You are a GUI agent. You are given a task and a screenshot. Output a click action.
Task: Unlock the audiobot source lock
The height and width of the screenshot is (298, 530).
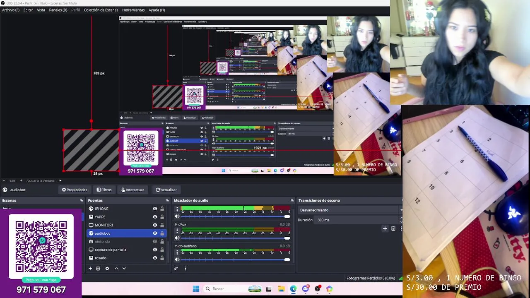tap(162, 233)
